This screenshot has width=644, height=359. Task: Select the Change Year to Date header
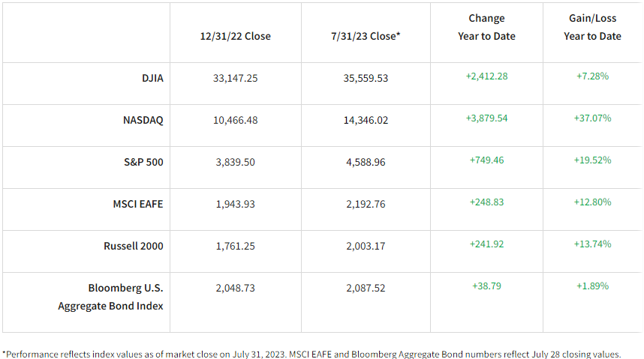click(486, 27)
